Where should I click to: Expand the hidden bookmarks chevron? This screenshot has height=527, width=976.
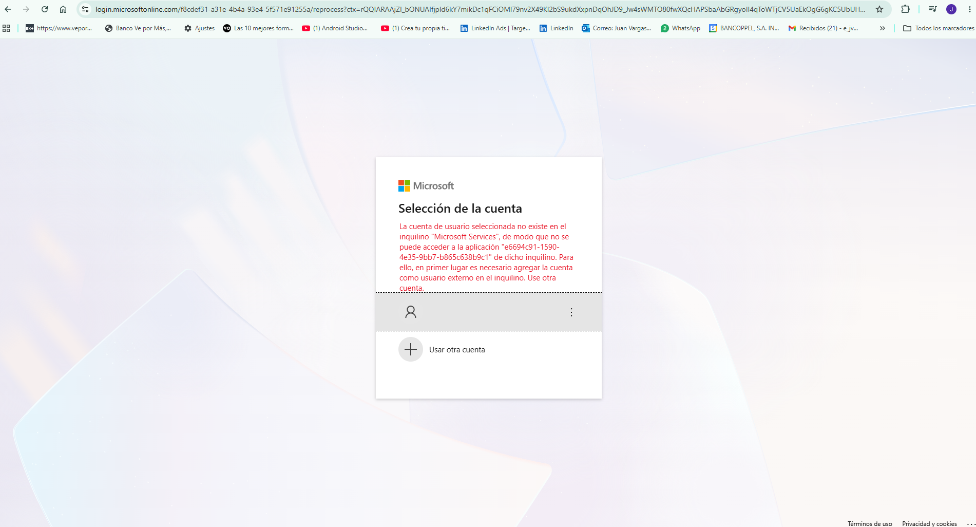[882, 28]
